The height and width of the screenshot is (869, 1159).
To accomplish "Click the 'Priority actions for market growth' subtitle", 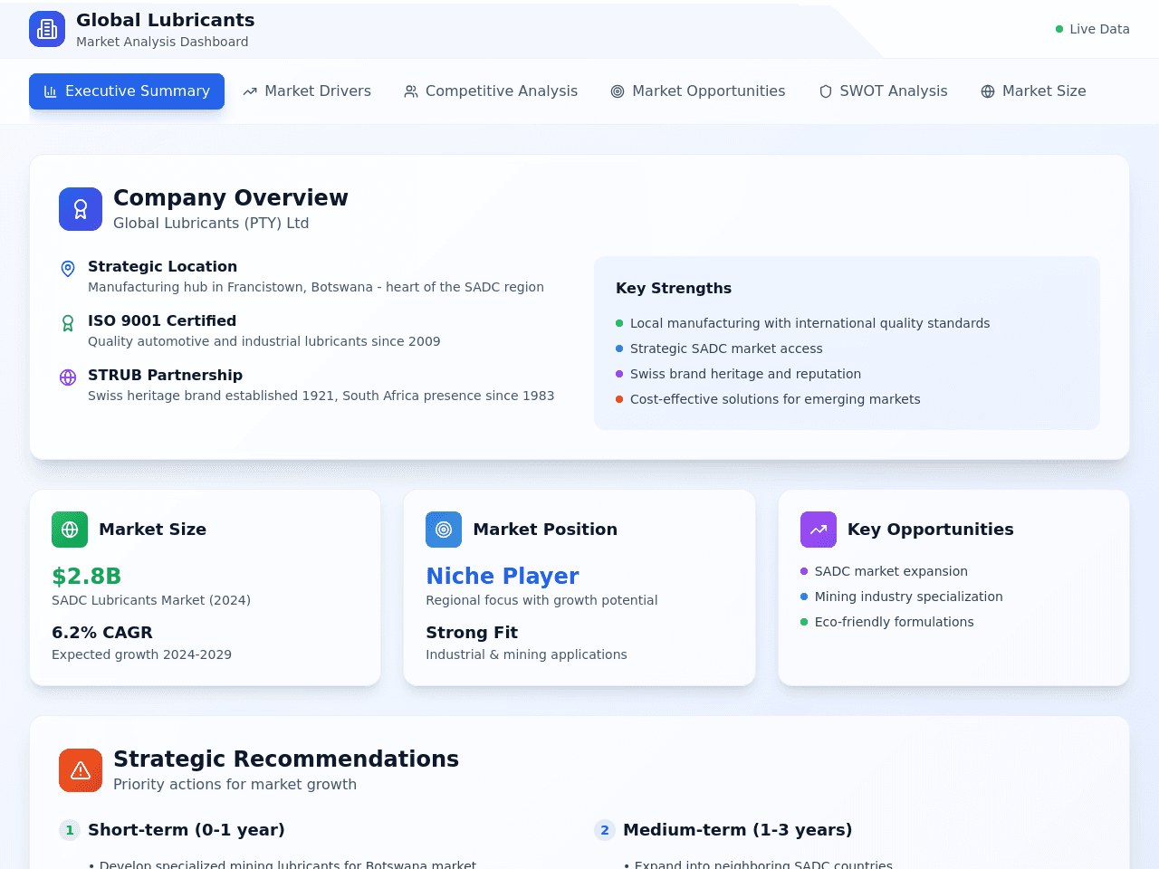I will 235,785.
